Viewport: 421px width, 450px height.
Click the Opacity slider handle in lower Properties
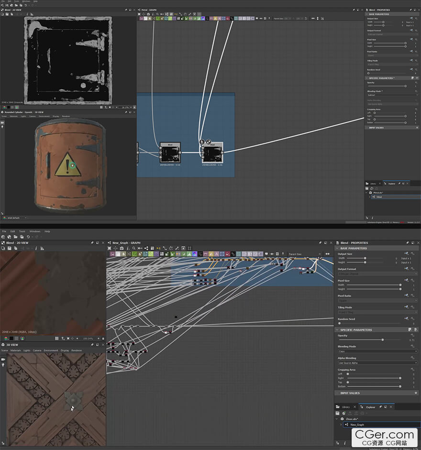coord(383,340)
